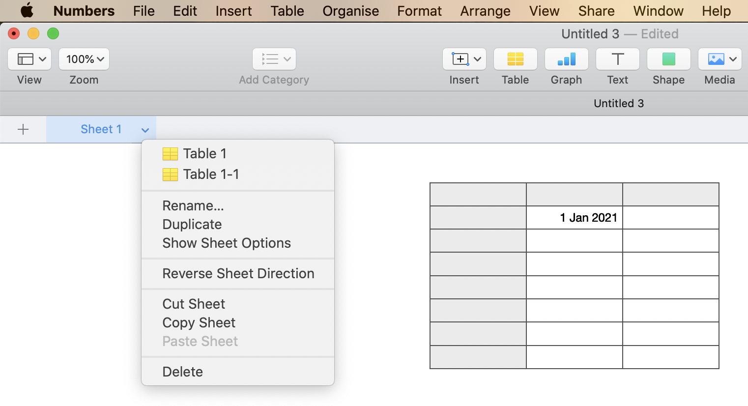Add a Text box from toolbar

coord(617,59)
